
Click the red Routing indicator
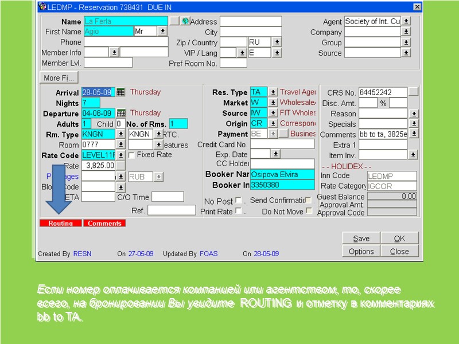pyautogui.click(x=61, y=223)
